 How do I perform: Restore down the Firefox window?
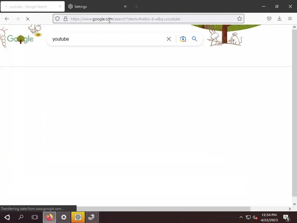click(x=277, y=6)
